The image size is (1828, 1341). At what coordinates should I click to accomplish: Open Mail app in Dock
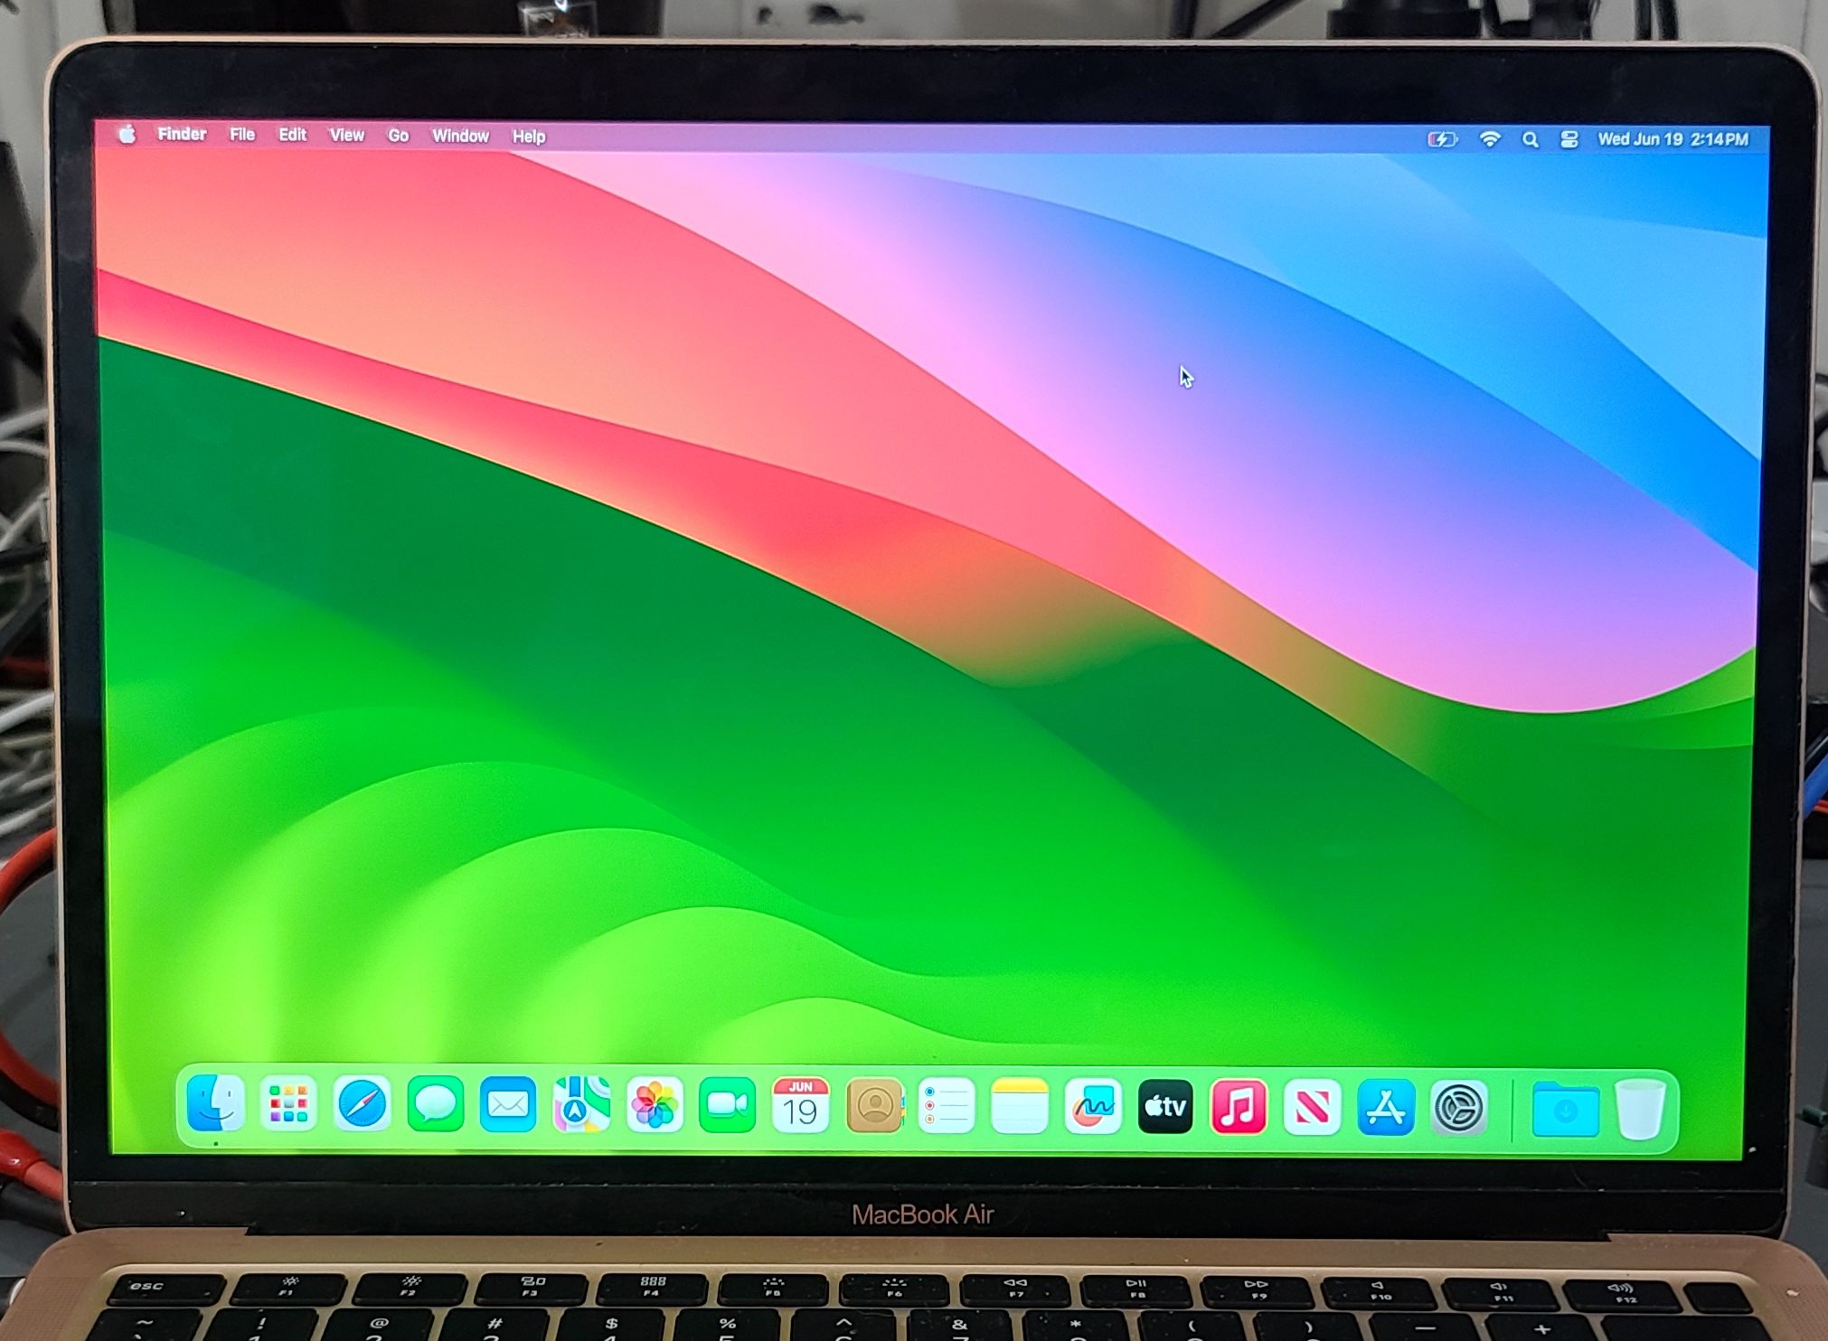(x=508, y=1104)
